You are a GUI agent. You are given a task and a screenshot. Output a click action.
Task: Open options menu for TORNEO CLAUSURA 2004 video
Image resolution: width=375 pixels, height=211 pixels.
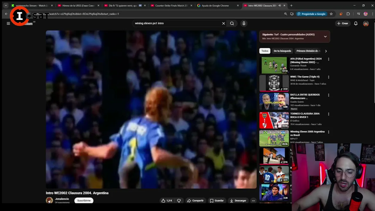(328, 114)
